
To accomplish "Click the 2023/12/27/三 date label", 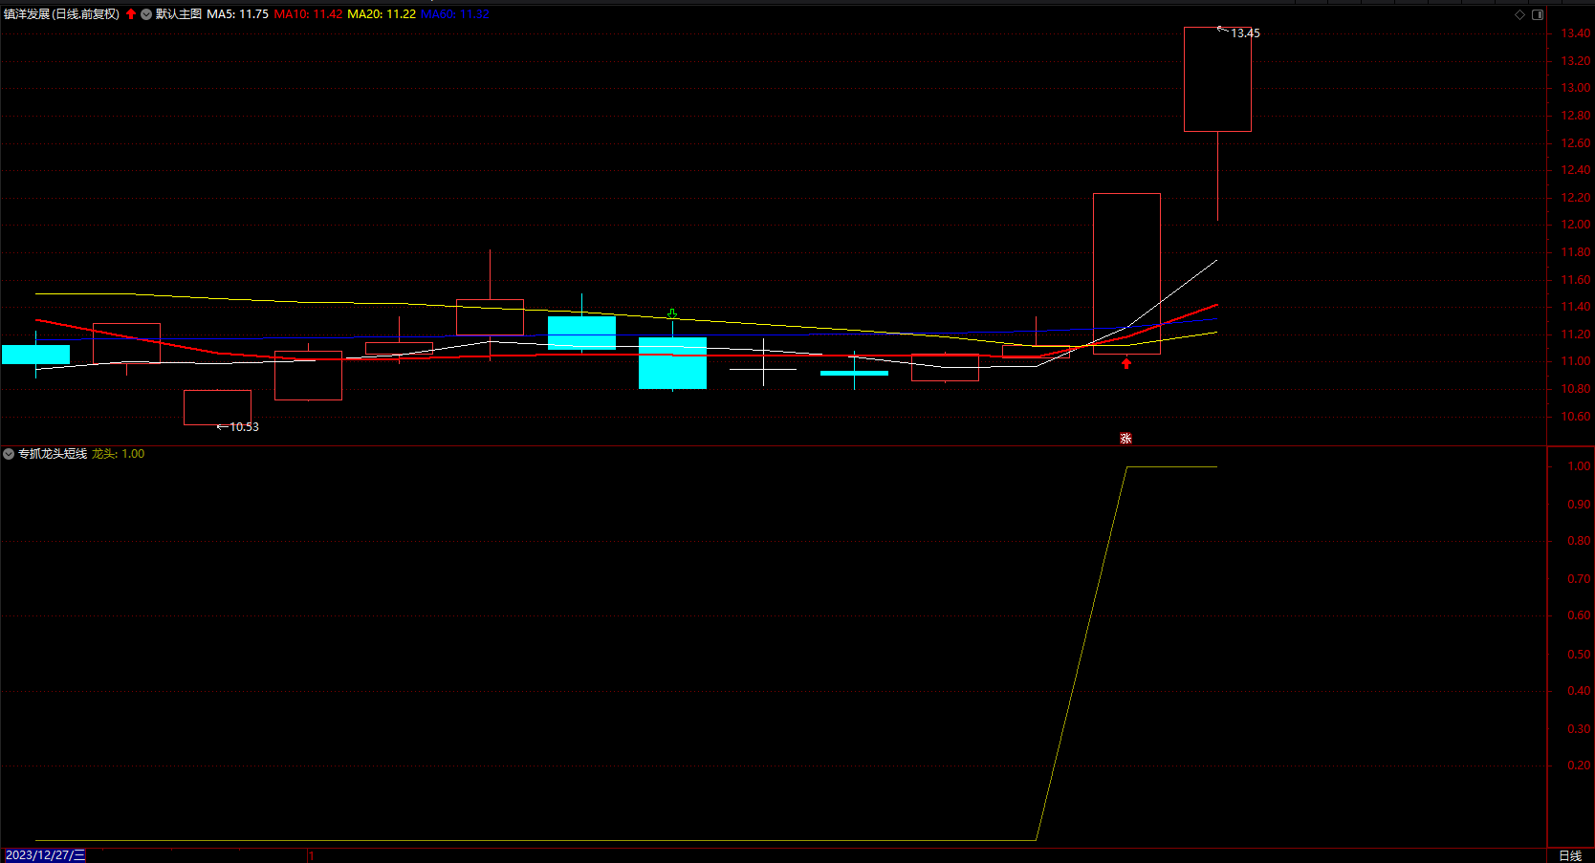I will pos(45,855).
